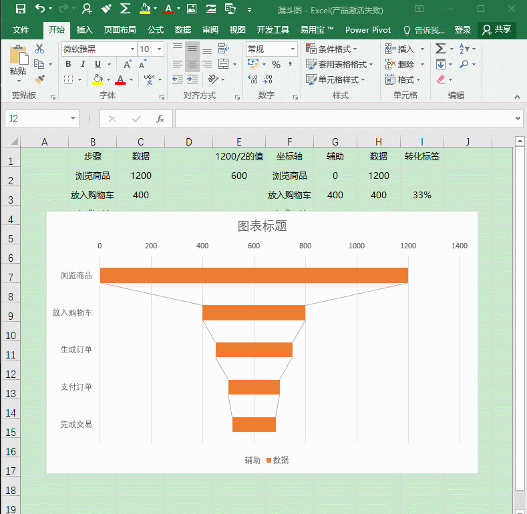This screenshot has width=527, height=514.
Task: Open the 文件 file menu
Action: (21, 30)
